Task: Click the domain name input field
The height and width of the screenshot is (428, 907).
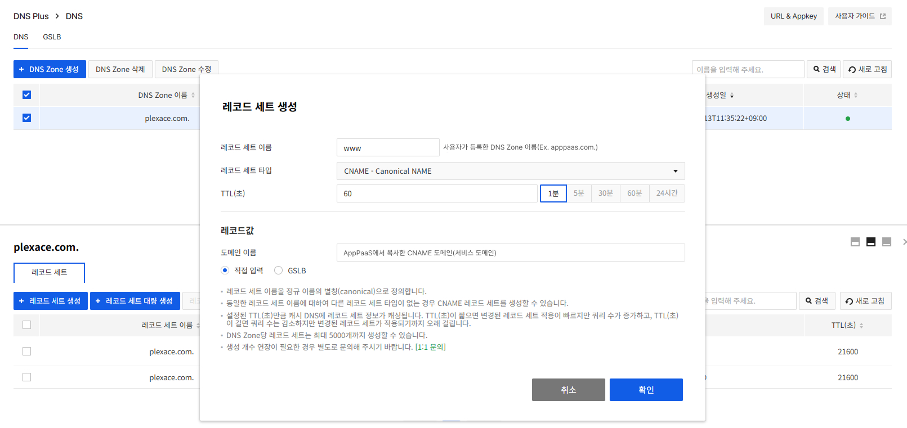Action: pyautogui.click(x=510, y=253)
